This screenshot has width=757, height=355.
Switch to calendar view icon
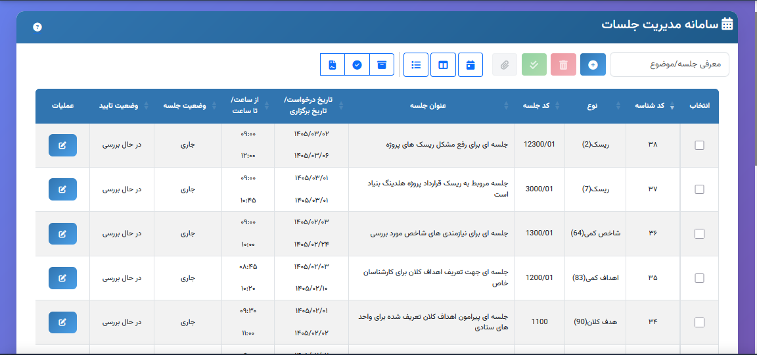(470, 64)
